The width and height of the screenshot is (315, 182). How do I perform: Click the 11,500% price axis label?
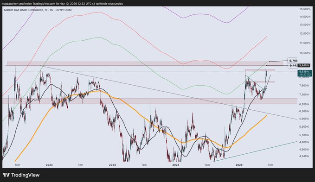(x=305, y=43)
